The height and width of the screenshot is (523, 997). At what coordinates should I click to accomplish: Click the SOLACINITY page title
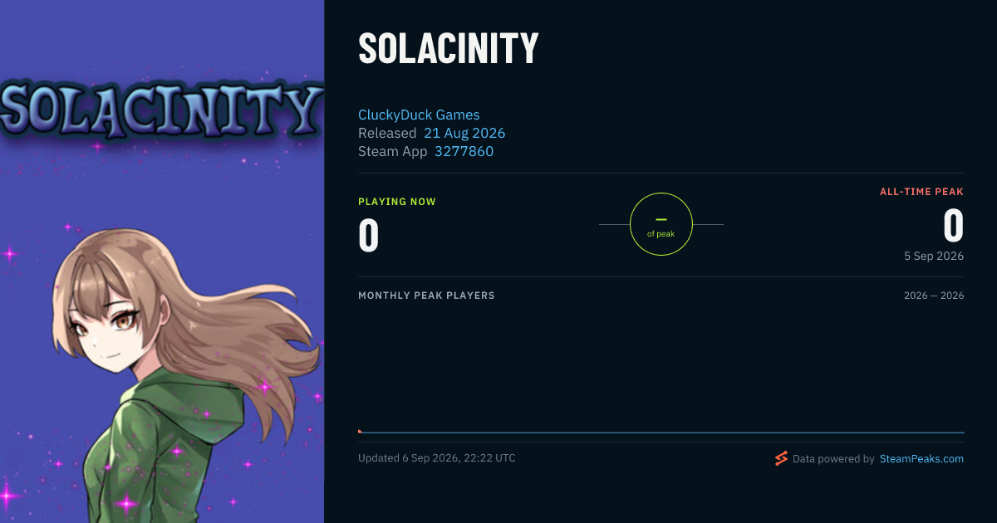449,48
